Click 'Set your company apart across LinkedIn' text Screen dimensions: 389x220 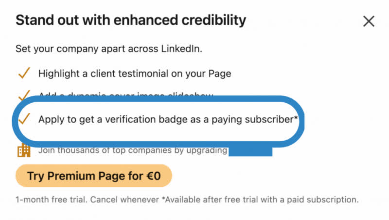pyautogui.click(x=109, y=48)
